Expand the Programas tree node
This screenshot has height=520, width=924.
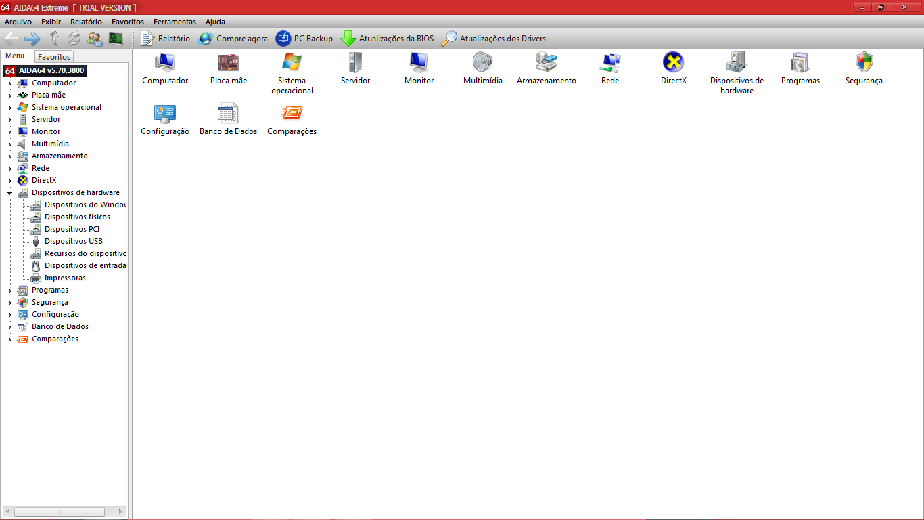tap(10, 290)
